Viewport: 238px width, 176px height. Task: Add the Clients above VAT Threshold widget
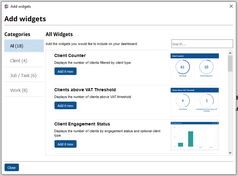65,105
